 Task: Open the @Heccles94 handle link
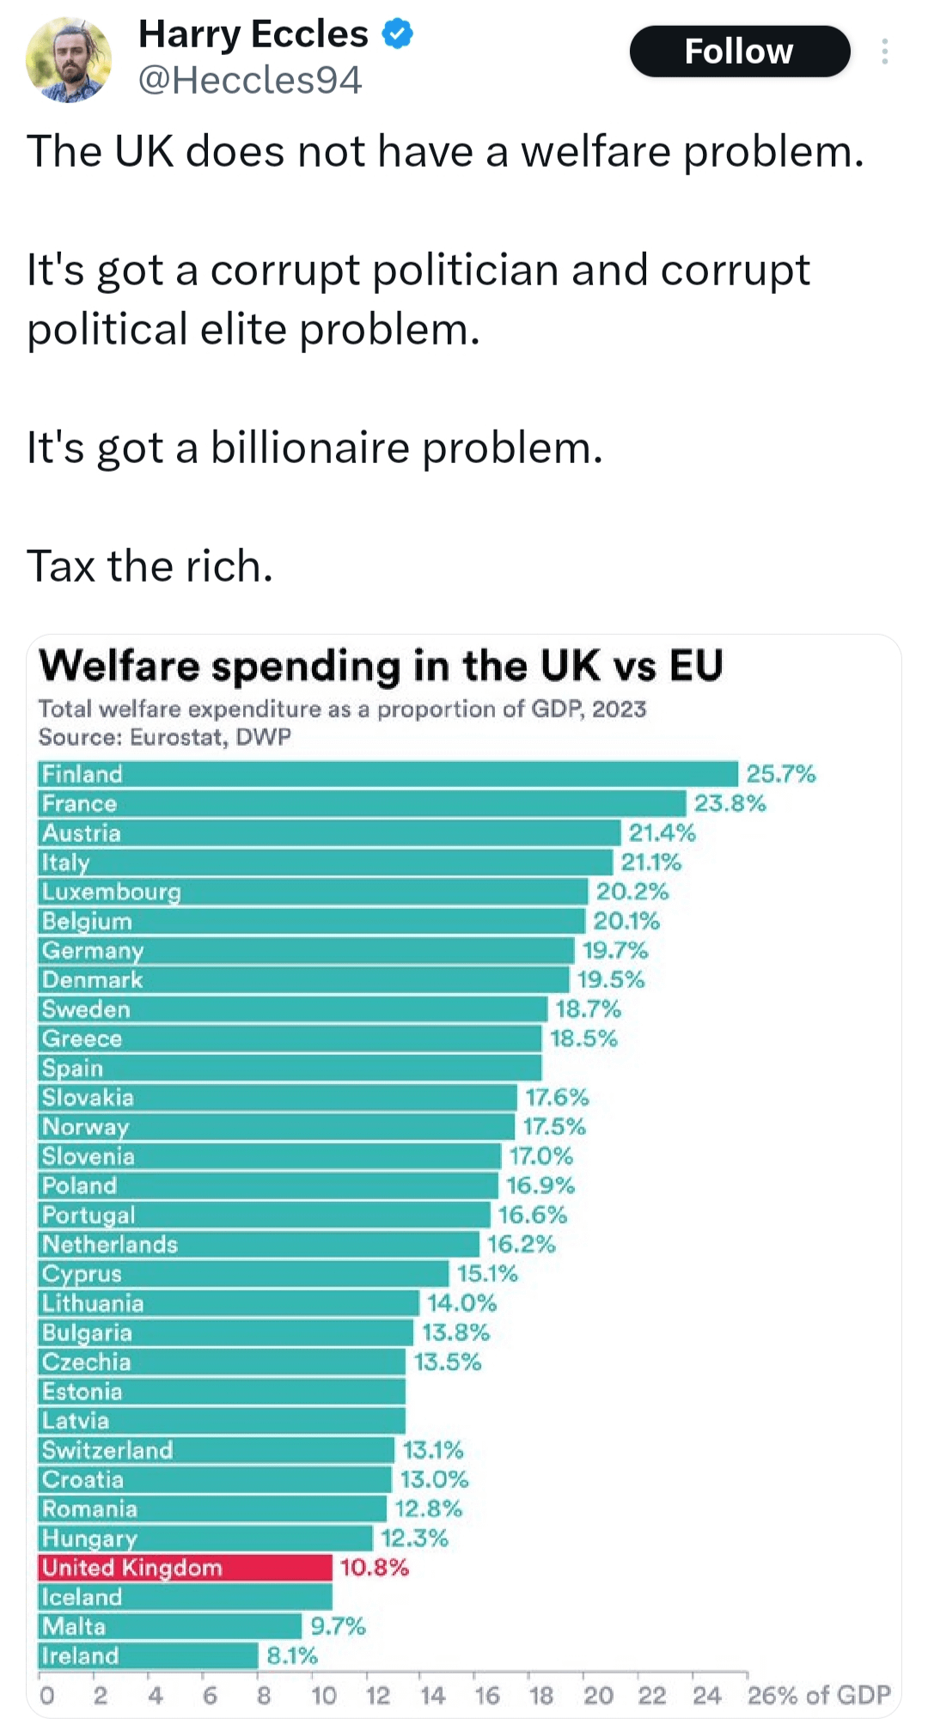(x=250, y=81)
